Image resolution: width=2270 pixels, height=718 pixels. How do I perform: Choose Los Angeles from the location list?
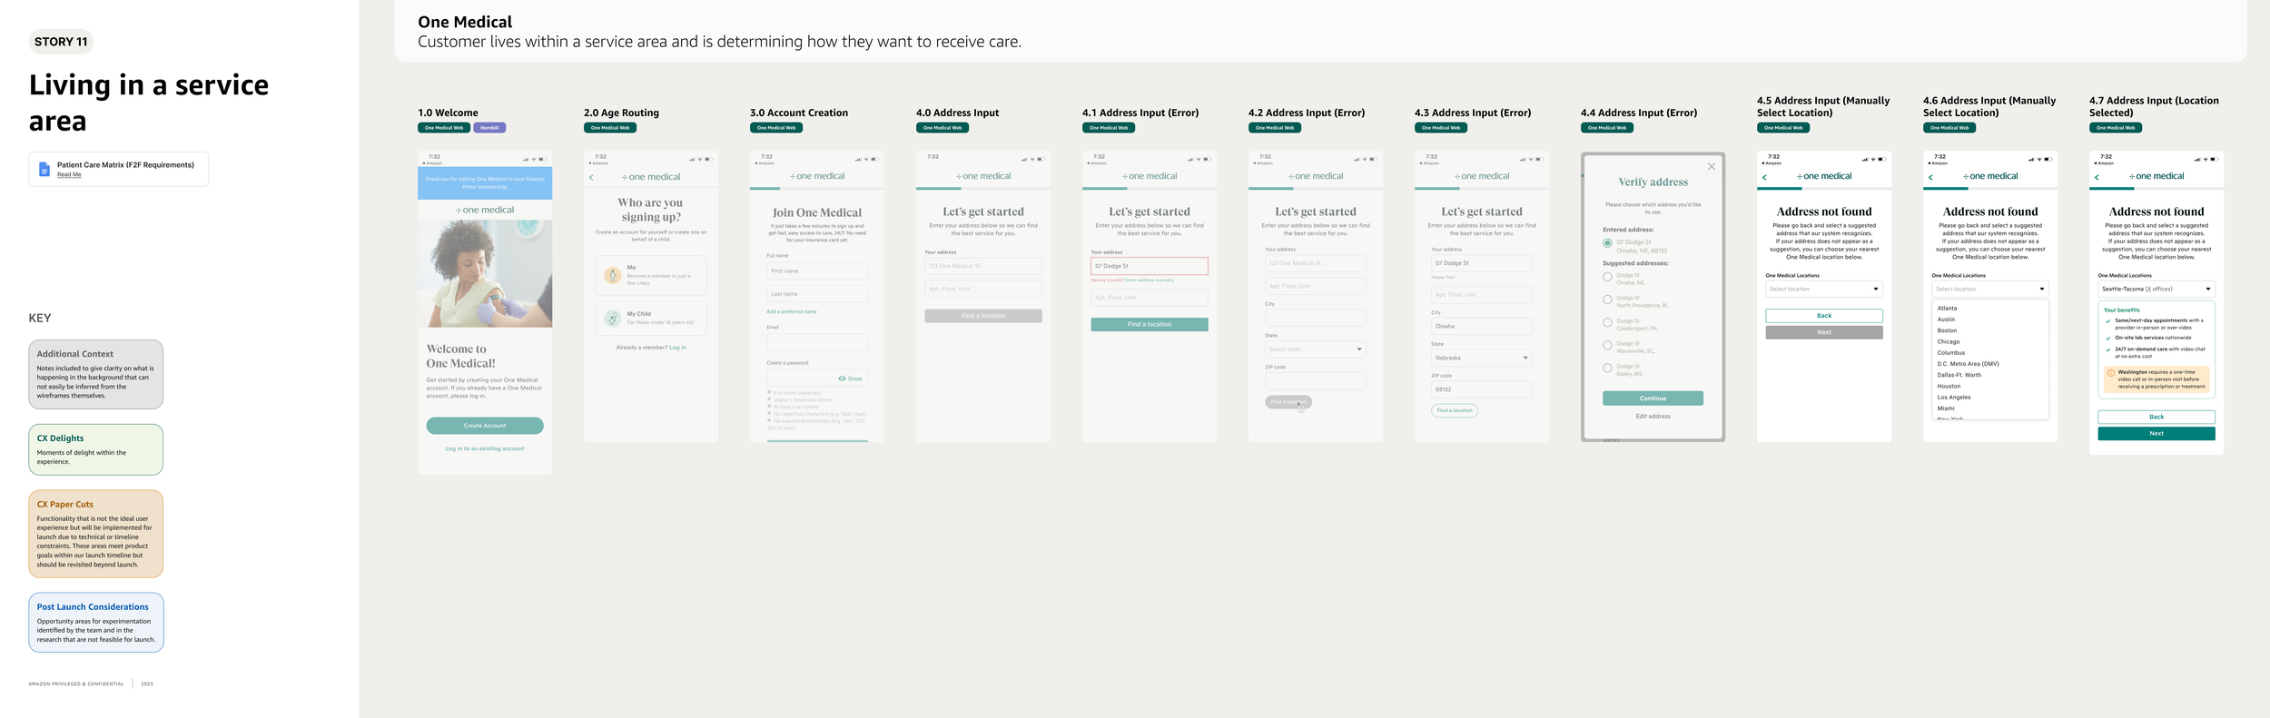pyautogui.click(x=1954, y=398)
